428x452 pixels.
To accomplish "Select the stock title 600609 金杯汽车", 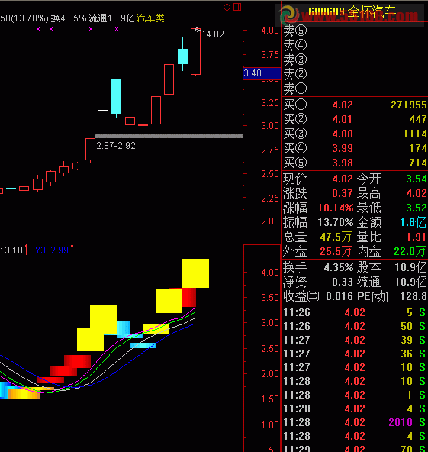I will pyautogui.click(x=352, y=11).
